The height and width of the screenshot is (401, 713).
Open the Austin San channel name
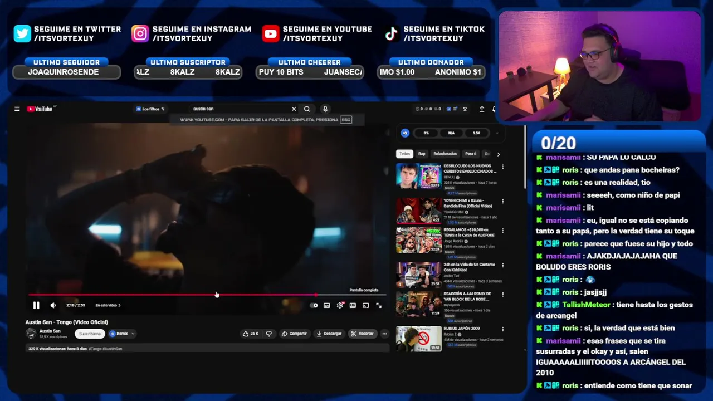coord(50,331)
